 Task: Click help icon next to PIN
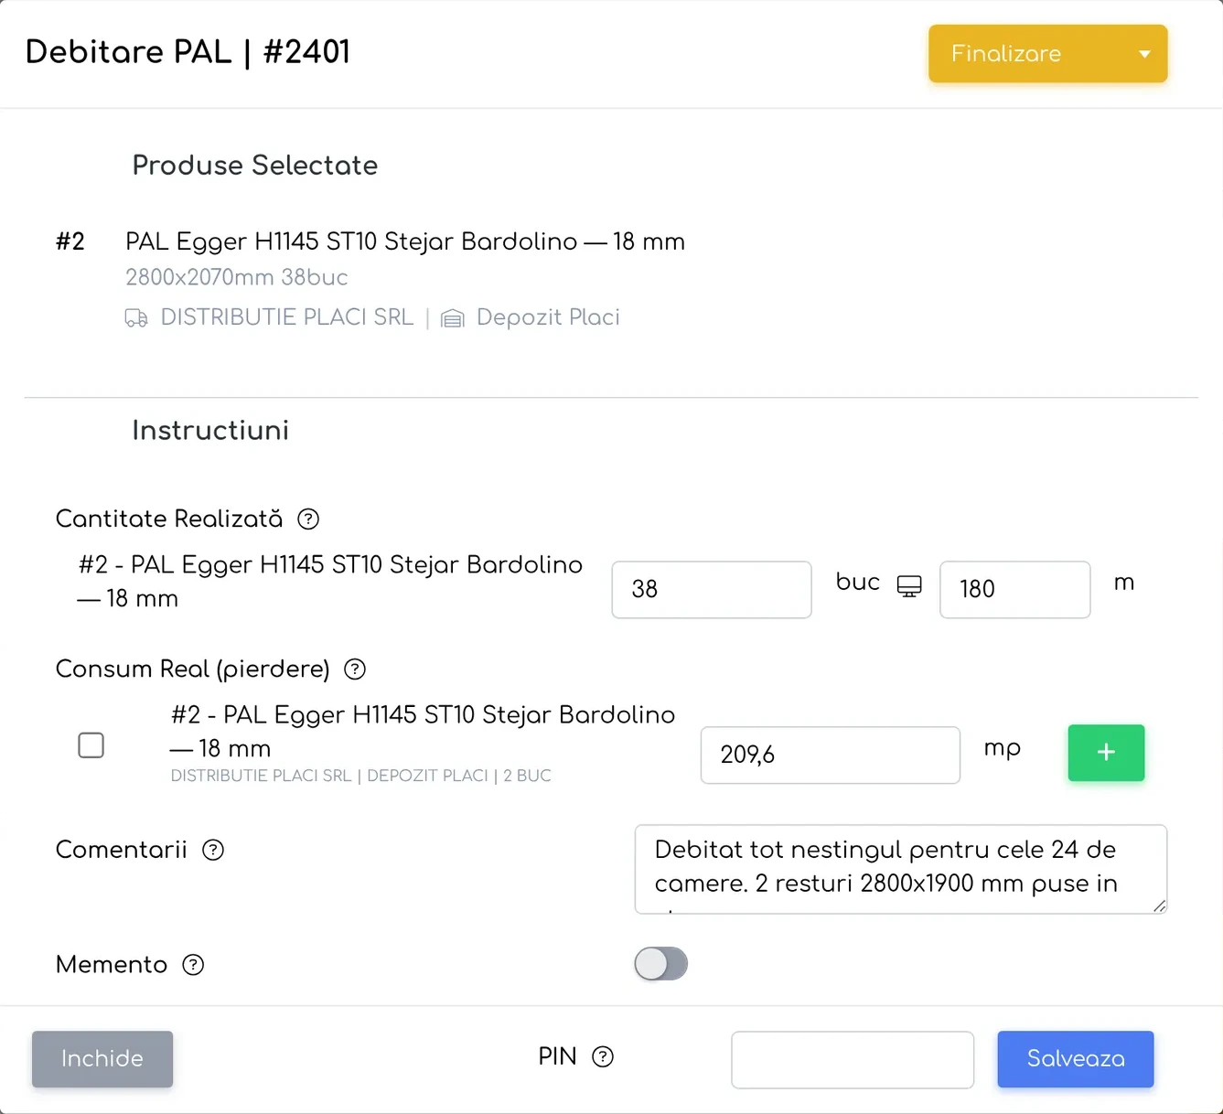(x=603, y=1057)
